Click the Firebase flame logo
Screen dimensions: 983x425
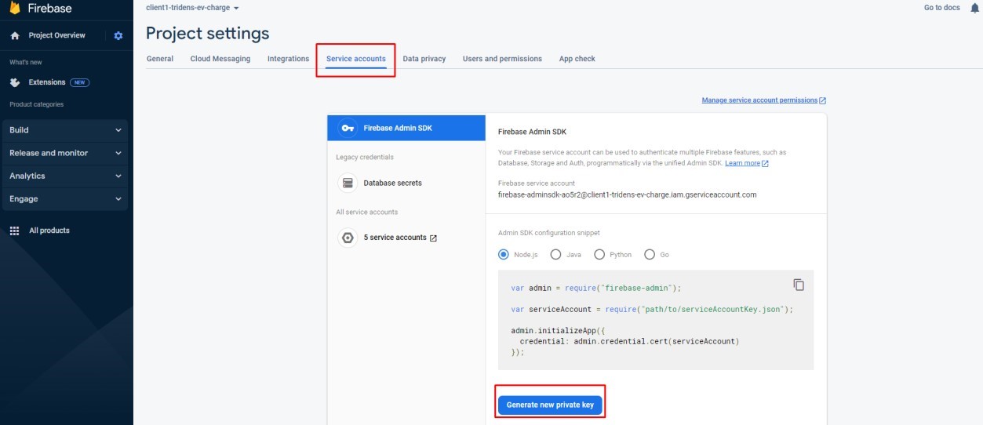(14, 9)
